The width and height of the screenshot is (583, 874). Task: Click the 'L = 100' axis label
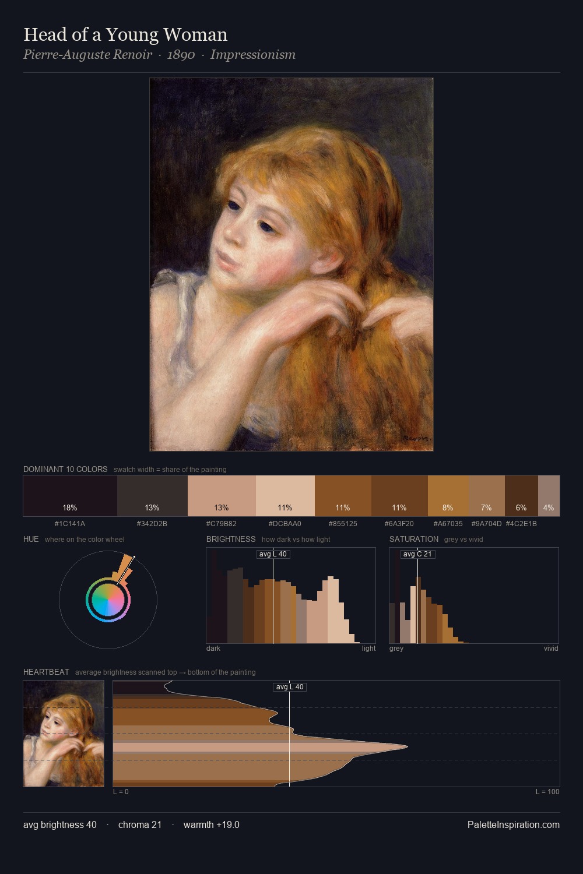point(547,792)
